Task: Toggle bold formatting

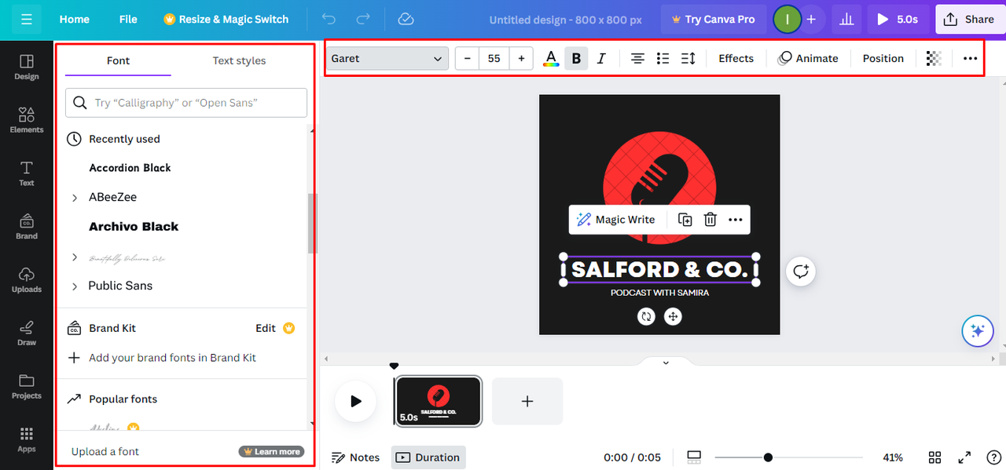Action: tap(576, 58)
